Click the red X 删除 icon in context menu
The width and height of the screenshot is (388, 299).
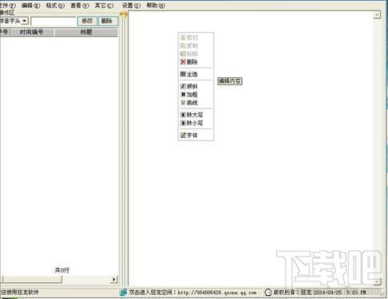click(183, 62)
